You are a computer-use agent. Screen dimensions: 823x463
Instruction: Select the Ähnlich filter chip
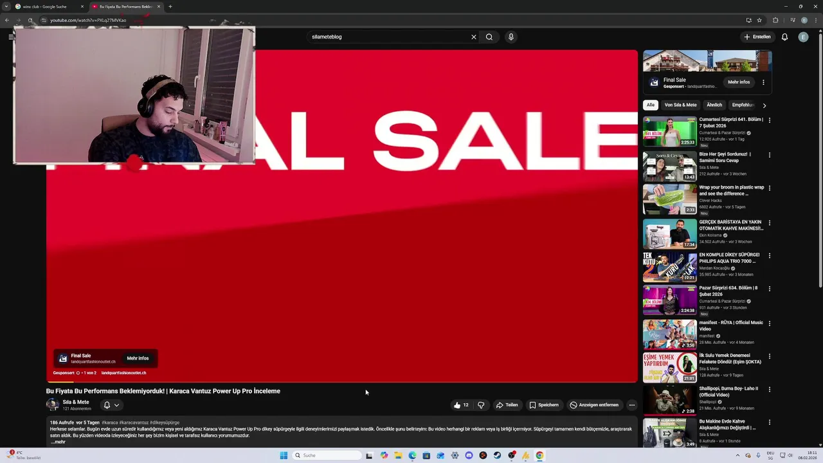coord(714,105)
